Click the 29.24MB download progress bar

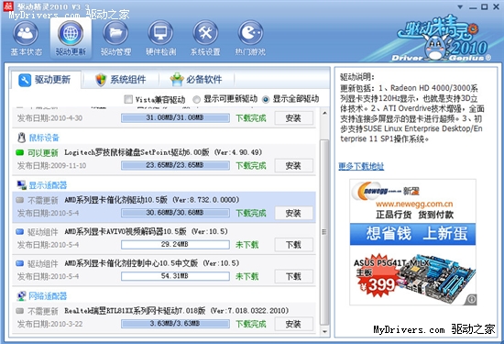coord(175,245)
